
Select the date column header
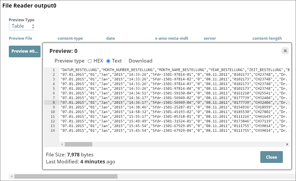tap(110, 38)
